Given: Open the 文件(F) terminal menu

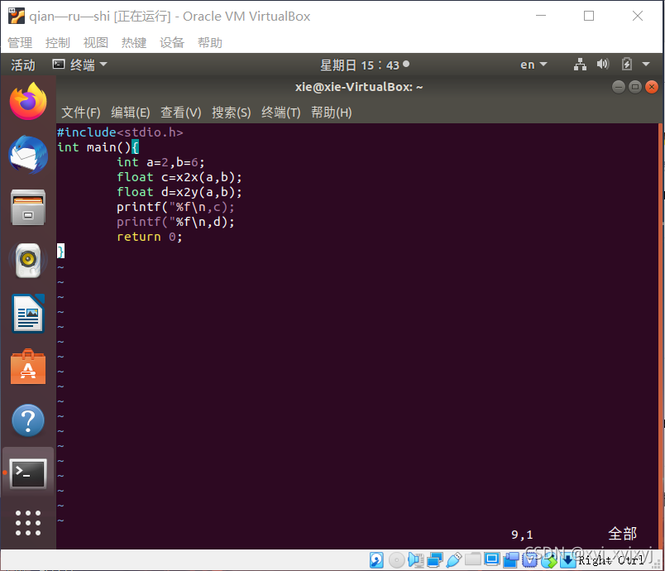Looking at the screenshot, I should 81,113.
